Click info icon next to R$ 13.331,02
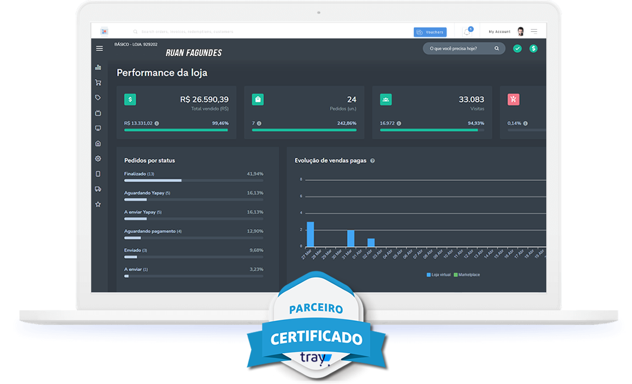Screen dimensions: 632x384 157,123
